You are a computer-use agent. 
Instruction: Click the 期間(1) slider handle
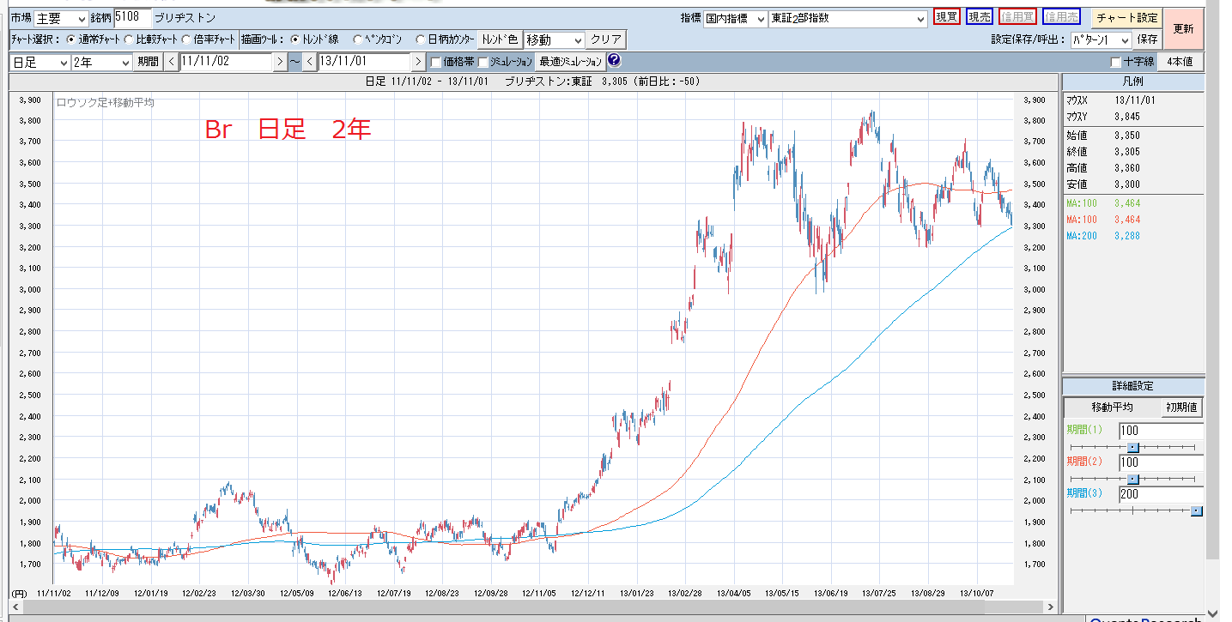(x=1132, y=447)
